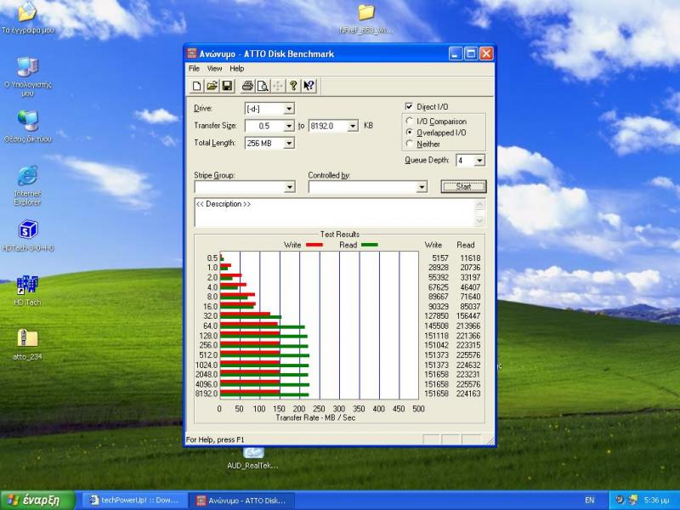
Task: Open the Queue Depth dropdown
Action: (x=479, y=161)
